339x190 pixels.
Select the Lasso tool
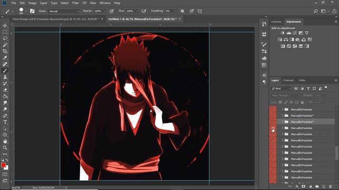point(5,39)
